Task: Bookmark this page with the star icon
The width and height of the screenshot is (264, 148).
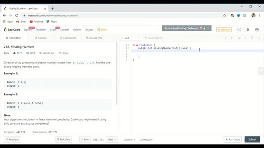Action: click(x=224, y=16)
